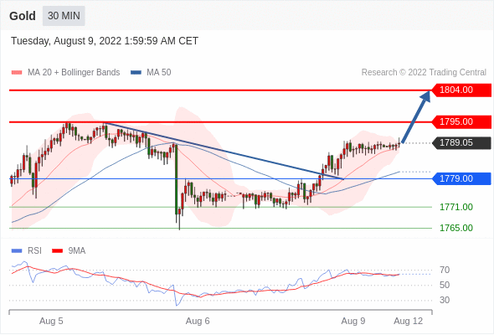Click the blue upward forecast arrow
Viewport: 494px width, 335px height.
[416, 117]
